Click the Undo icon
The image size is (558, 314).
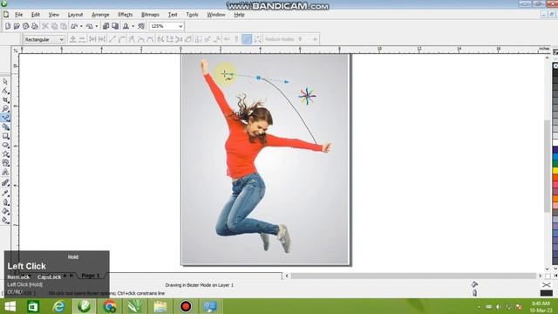tap(74, 26)
